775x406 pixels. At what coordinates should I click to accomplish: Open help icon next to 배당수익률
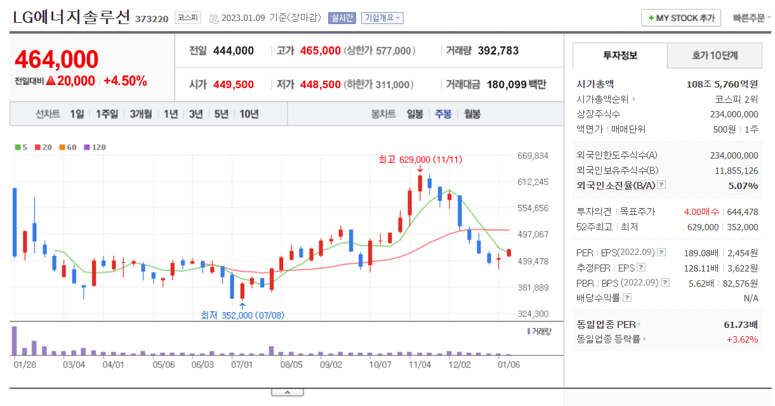627,297
